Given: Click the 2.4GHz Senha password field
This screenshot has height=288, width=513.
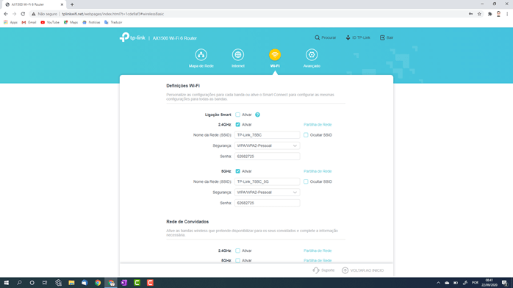Looking at the screenshot, I should click(x=267, y=156).
